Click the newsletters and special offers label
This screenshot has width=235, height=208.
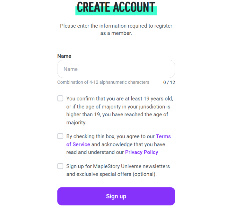(118, 170)
